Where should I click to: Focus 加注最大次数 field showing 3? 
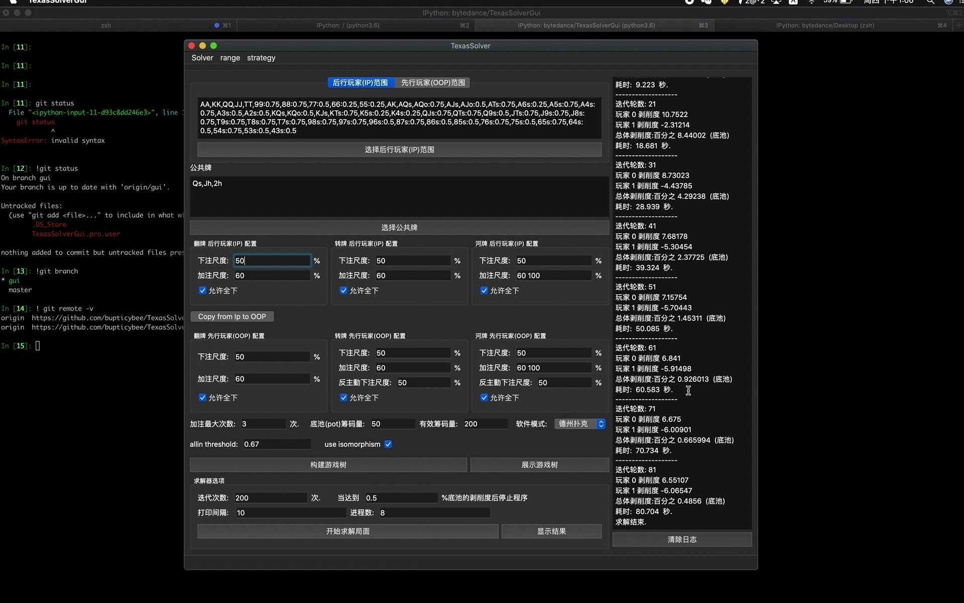click(263, 424)
